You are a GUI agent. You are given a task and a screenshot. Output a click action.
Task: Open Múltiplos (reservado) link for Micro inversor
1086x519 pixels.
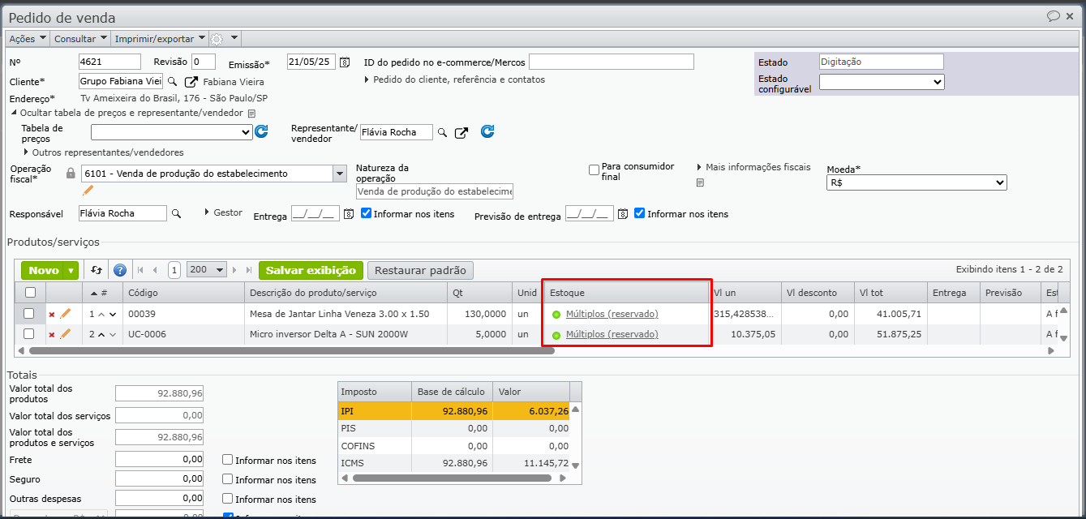612,334
